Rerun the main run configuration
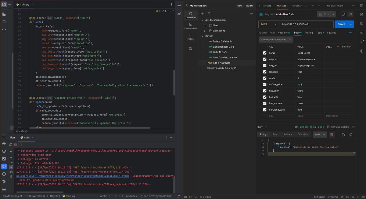 11,145
